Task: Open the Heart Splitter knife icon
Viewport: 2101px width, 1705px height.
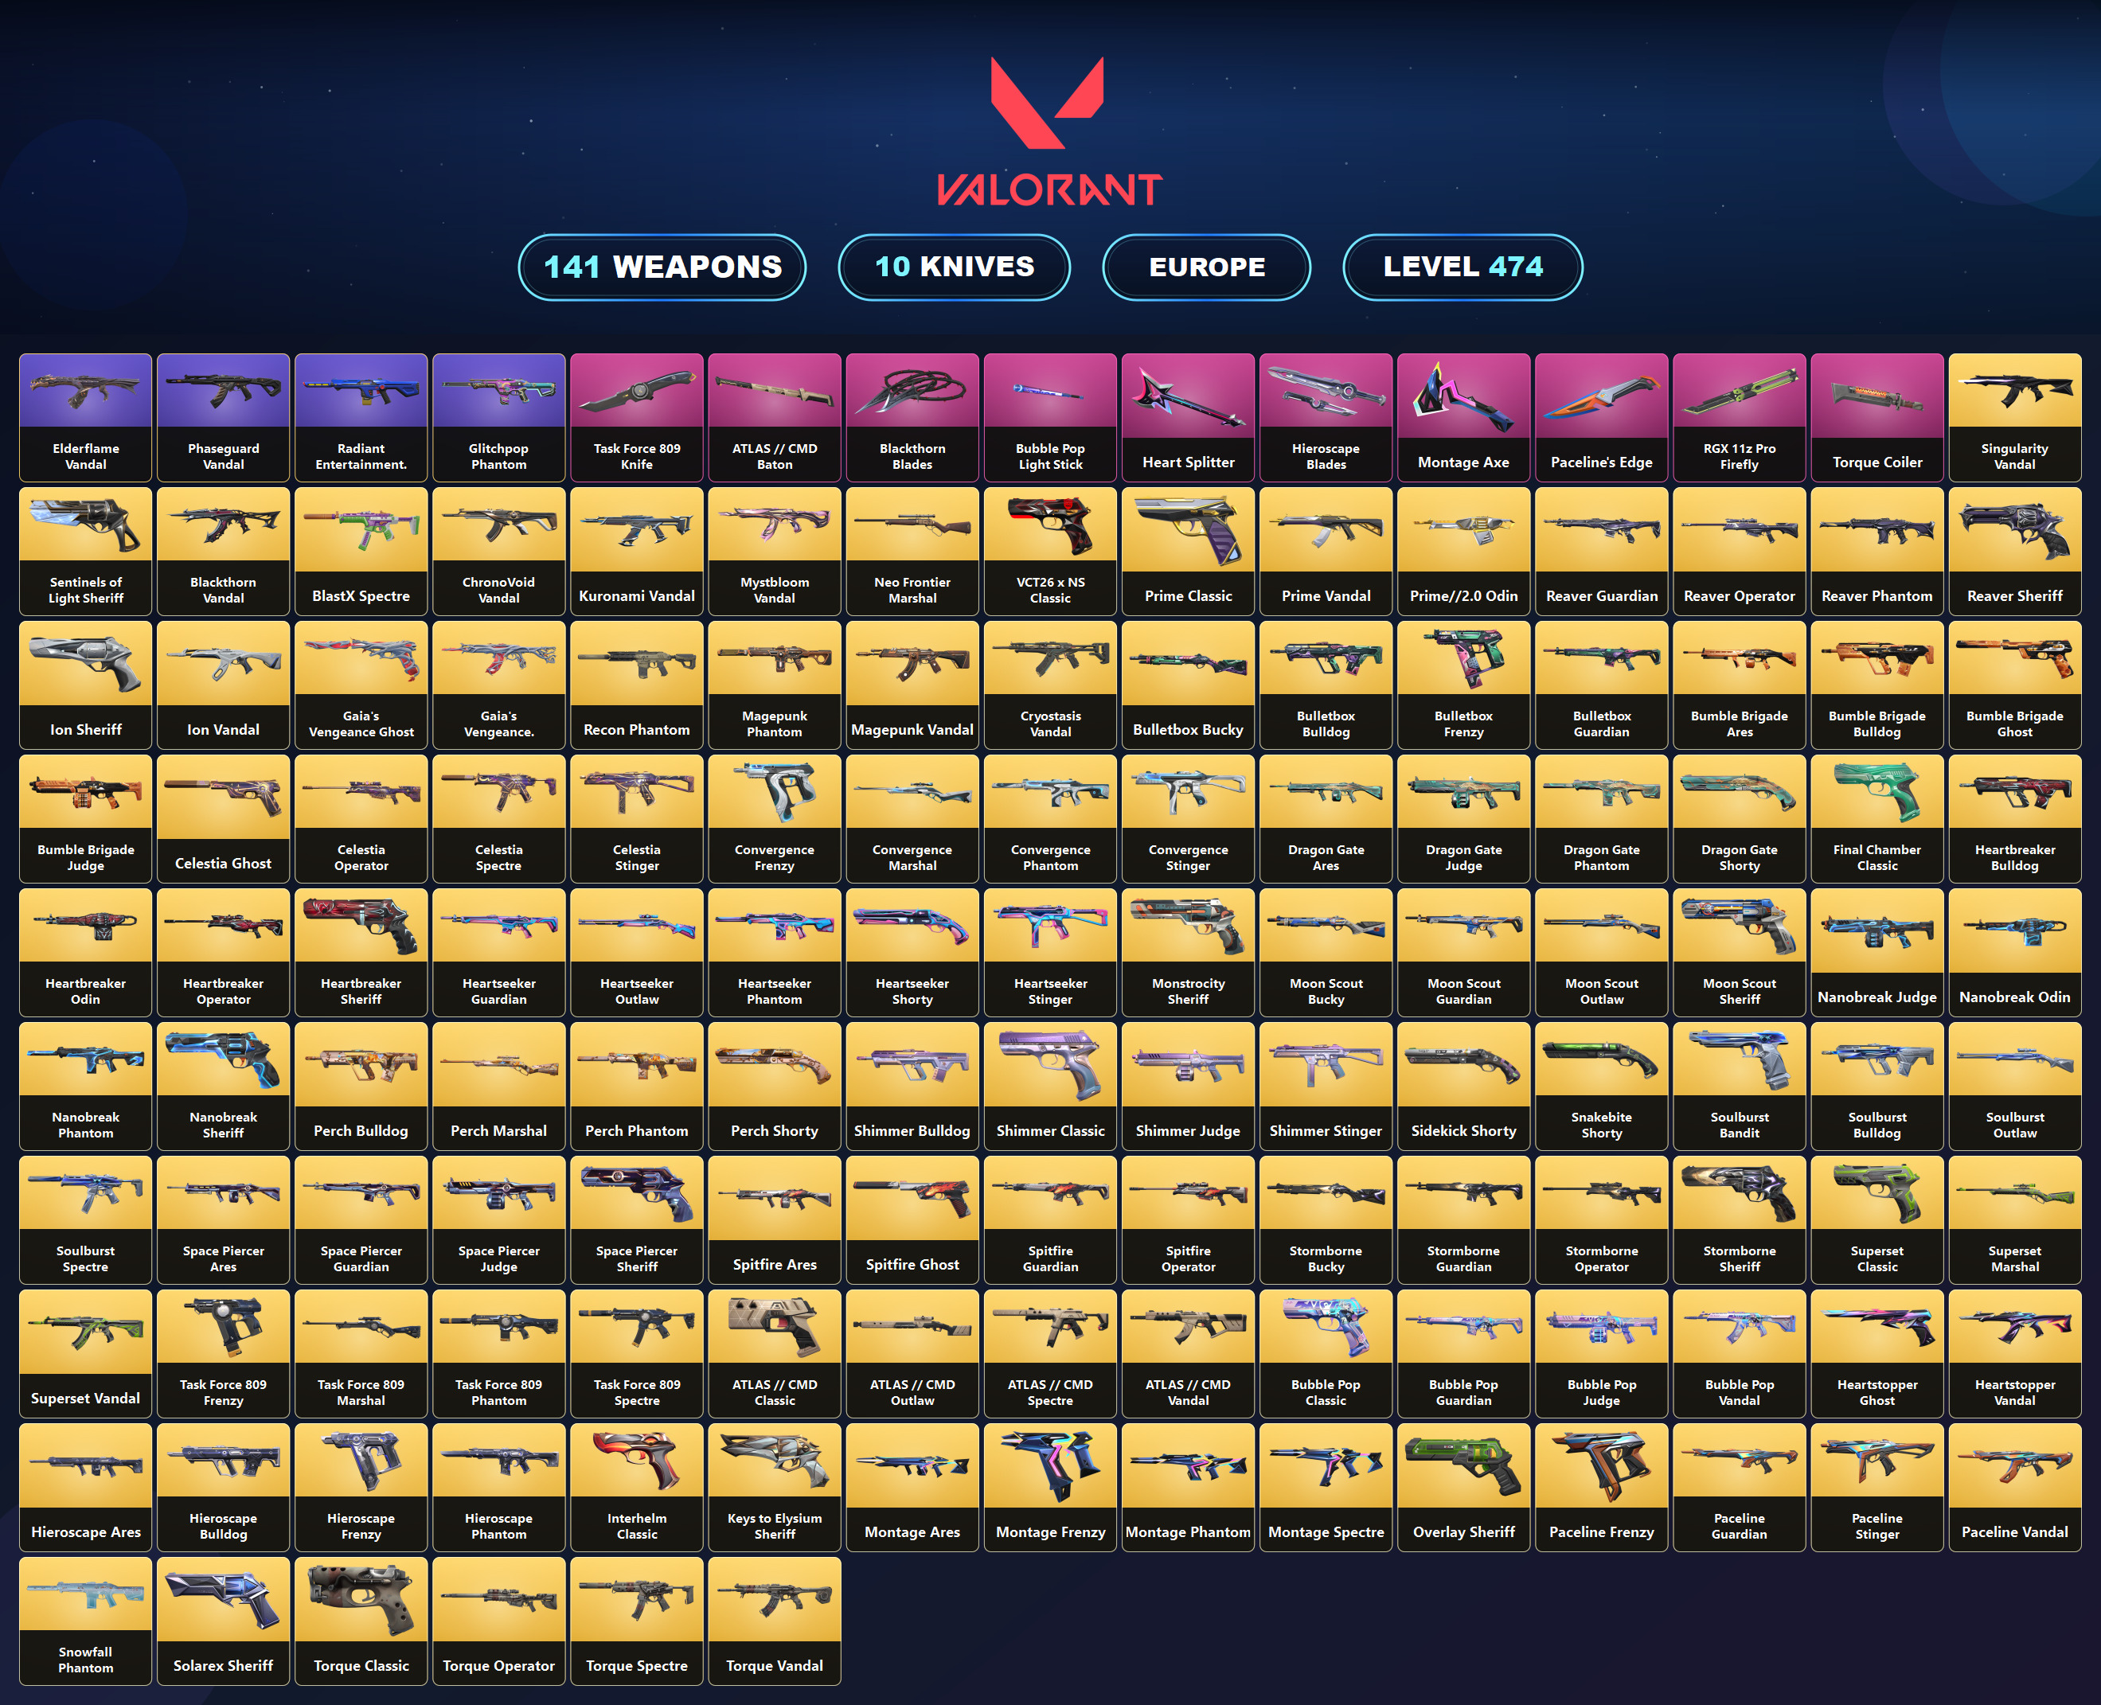Action: [1189, 396]
